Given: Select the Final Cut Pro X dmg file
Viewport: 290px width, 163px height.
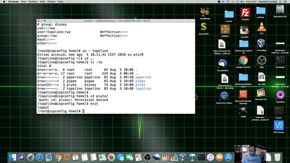Looking at the screenshot, I should pyautogui.click(x=225, y=79).
